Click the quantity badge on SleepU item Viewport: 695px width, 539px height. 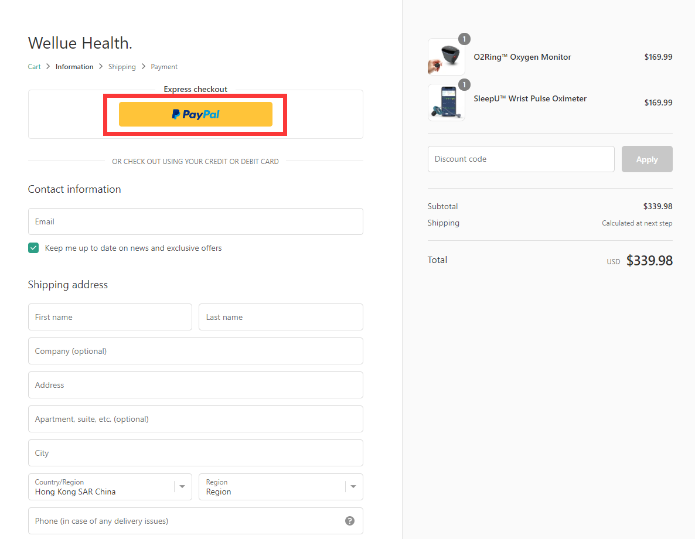(x=464, y=85)
